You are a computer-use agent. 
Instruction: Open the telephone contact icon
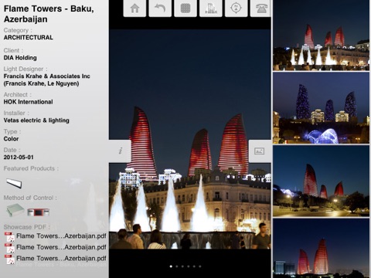(260, 8)
